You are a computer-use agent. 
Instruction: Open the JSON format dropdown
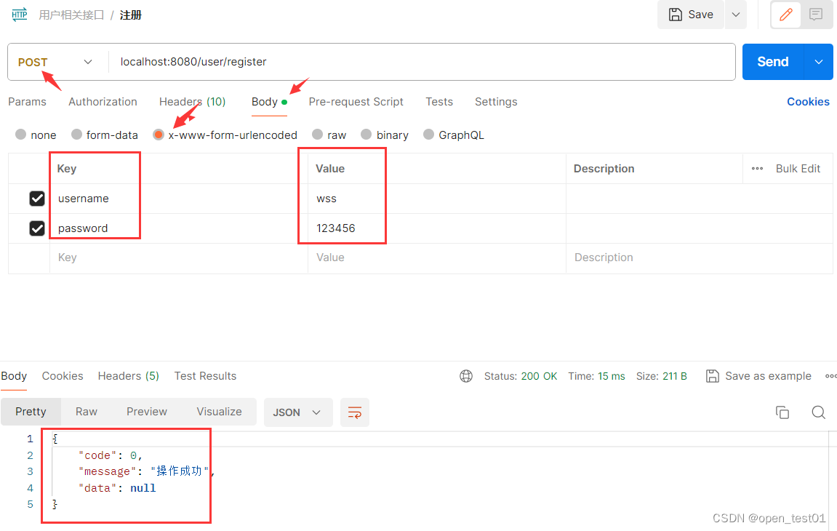click(298, 412)
